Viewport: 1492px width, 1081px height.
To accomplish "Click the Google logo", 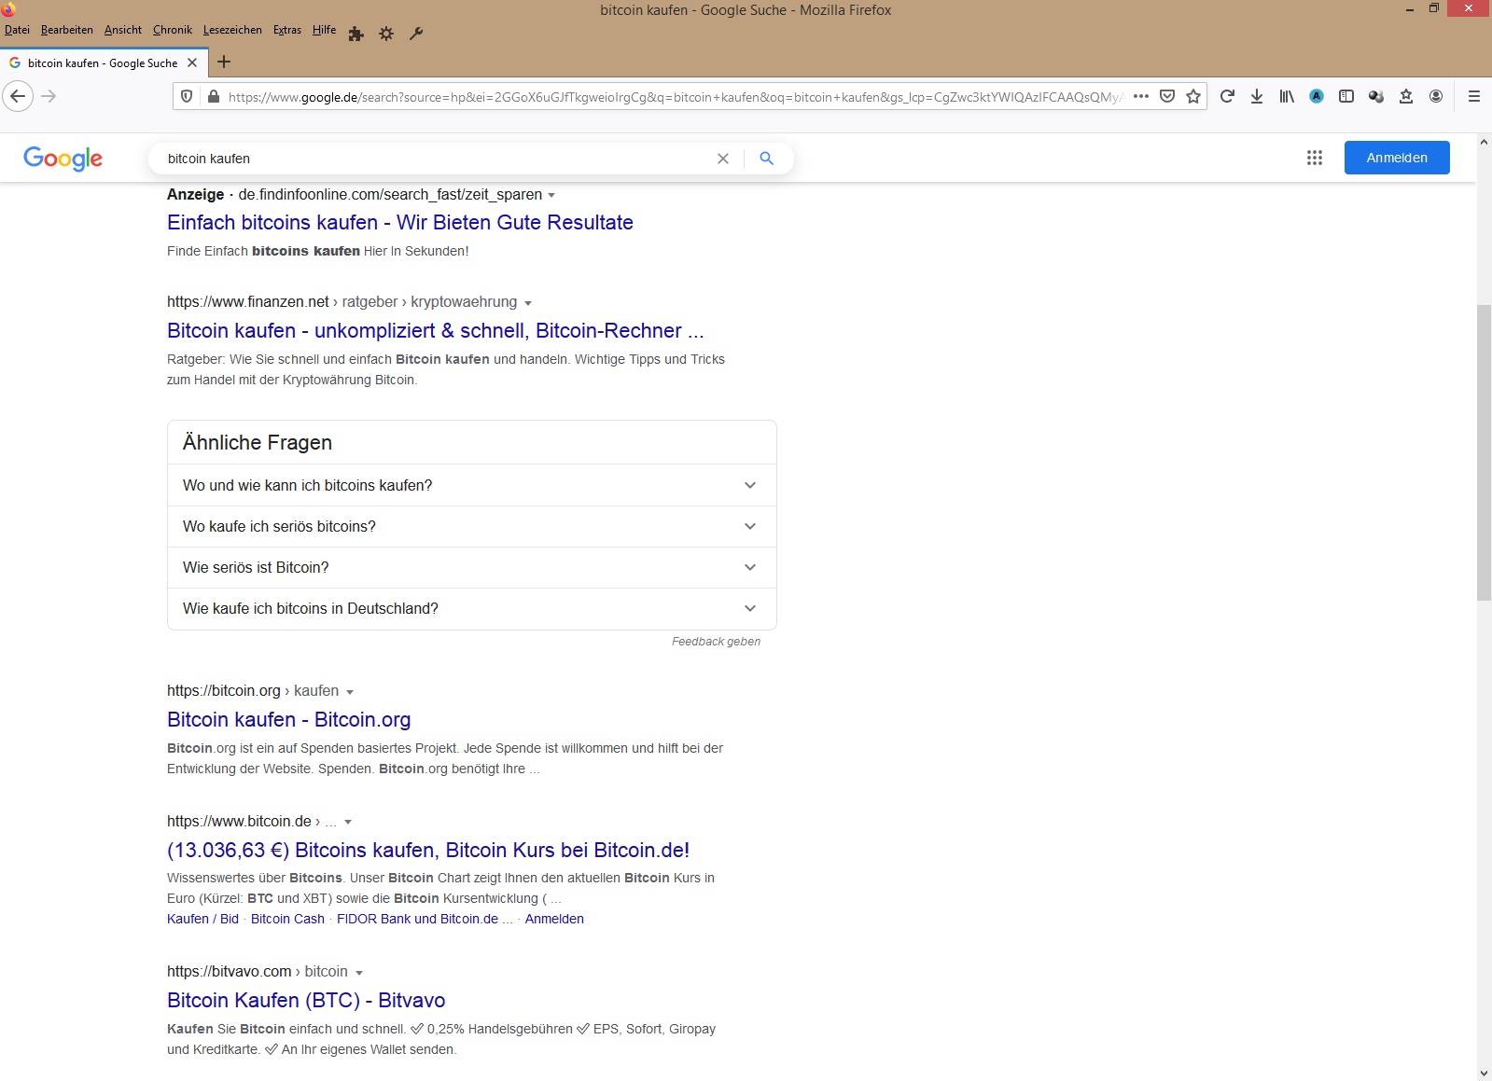I will click(63, 159).
